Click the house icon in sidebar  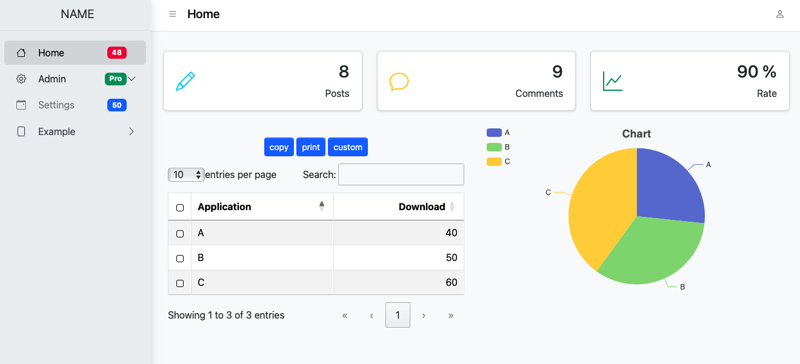pyautogui.click(x=21, y=53)
